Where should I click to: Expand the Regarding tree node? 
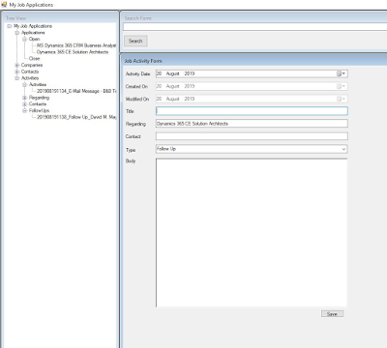click(25, 98)
